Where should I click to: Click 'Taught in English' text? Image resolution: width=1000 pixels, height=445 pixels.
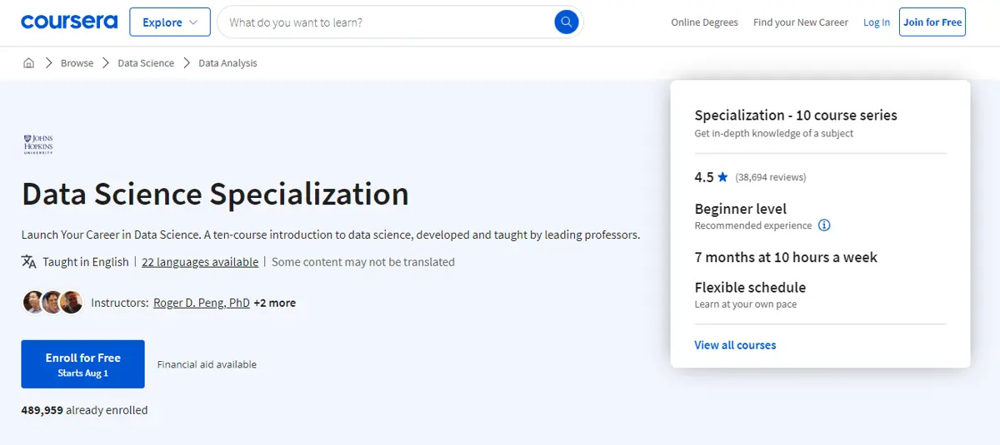[x=86, y=262]
